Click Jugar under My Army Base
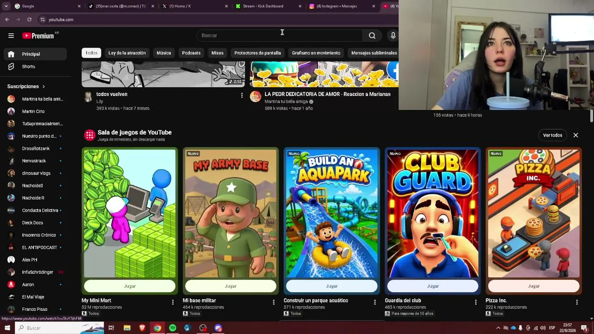Viewport: 594px width, 334px height. point(231,286)
